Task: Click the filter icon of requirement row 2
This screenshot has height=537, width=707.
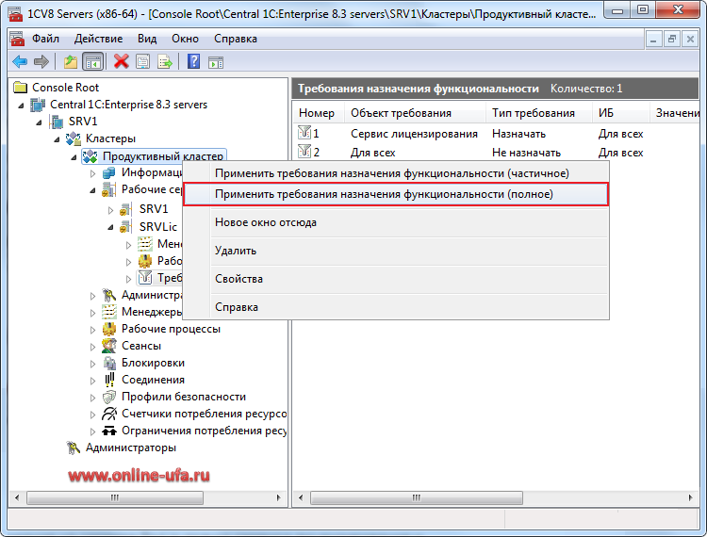Action: point(304,152)
